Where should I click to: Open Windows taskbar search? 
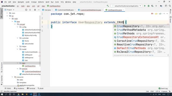tap(6, 94)
